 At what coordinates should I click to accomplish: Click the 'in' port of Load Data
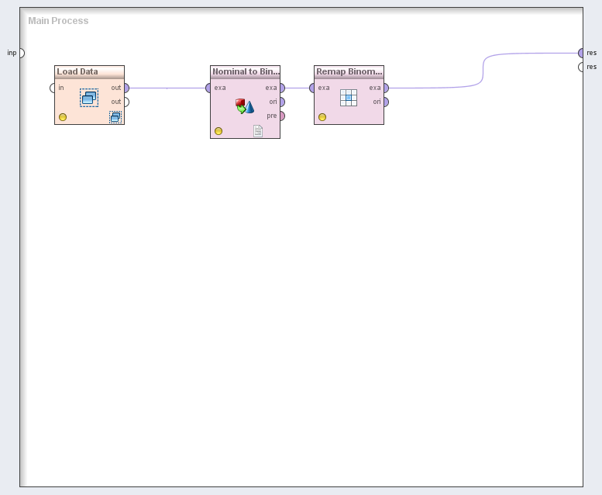click(53, 88)
